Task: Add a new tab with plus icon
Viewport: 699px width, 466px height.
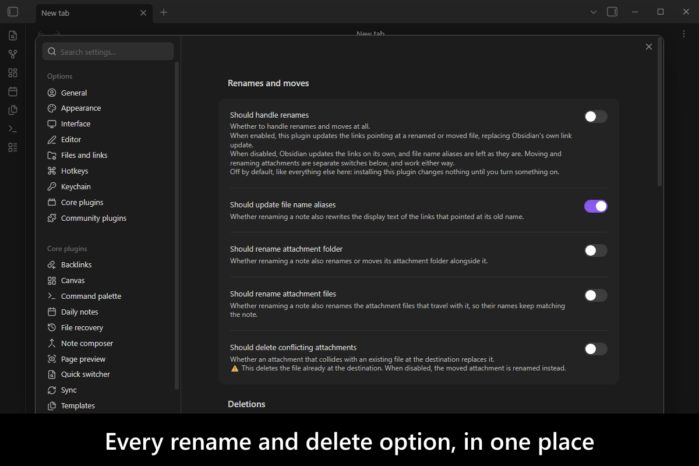Action: 164,12
